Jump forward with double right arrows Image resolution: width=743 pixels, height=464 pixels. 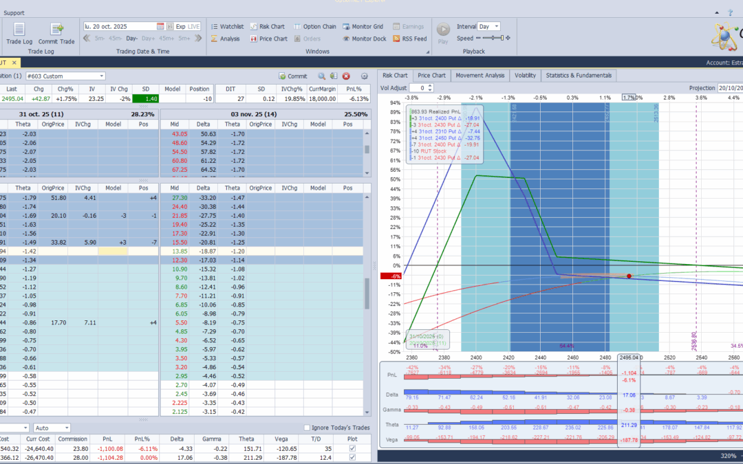(198, 38)
